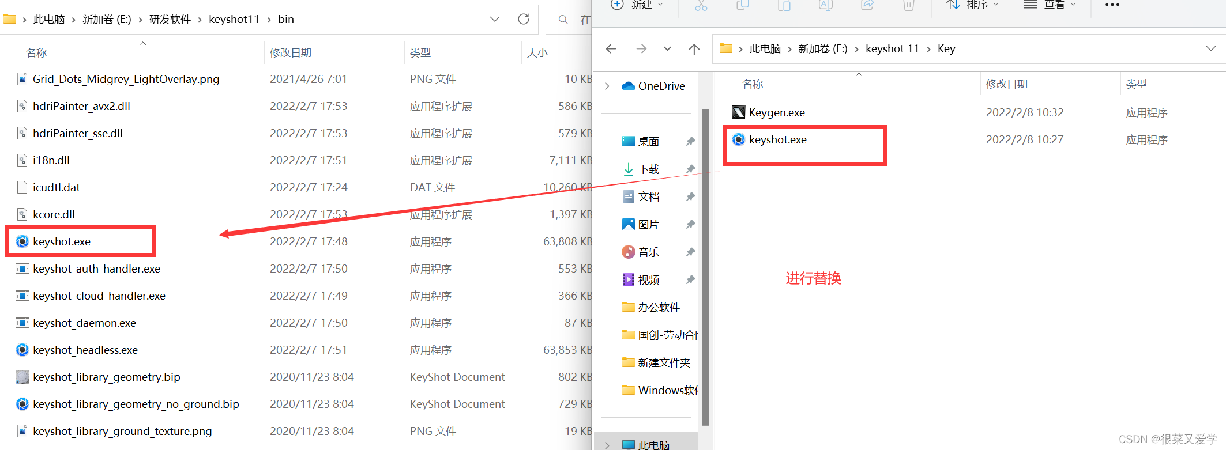The width and height of the screenshot is (1226, 450).
Task: Click the Share icon in right window toolbar
Action: click(x=867, y=5)
